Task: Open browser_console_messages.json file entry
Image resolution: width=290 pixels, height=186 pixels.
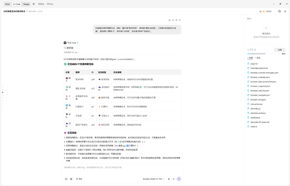Action: pyautogui.click(x=264, y=73)
